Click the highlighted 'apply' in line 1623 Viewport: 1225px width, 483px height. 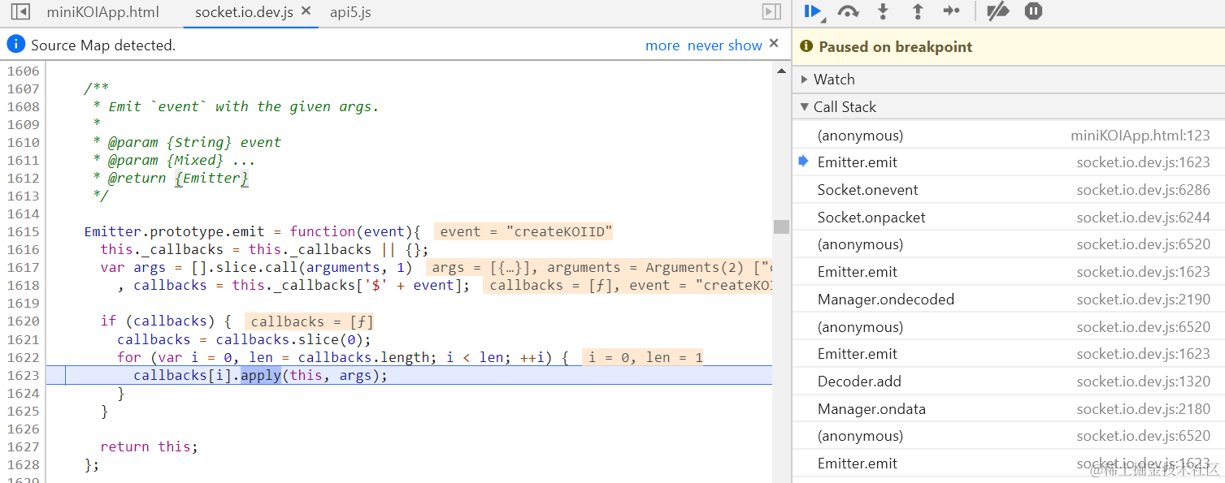[260, 375]
